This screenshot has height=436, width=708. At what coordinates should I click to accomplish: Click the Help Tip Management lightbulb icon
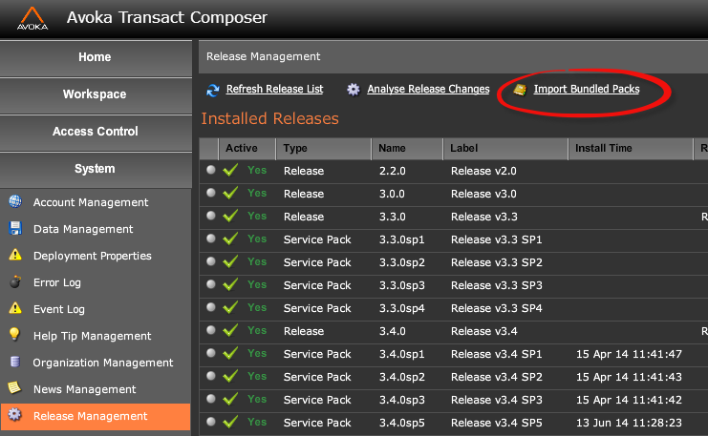coord(14,335)
